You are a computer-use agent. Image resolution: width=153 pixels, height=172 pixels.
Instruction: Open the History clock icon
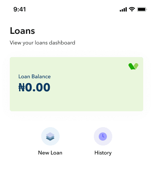(x=103, y=137)
